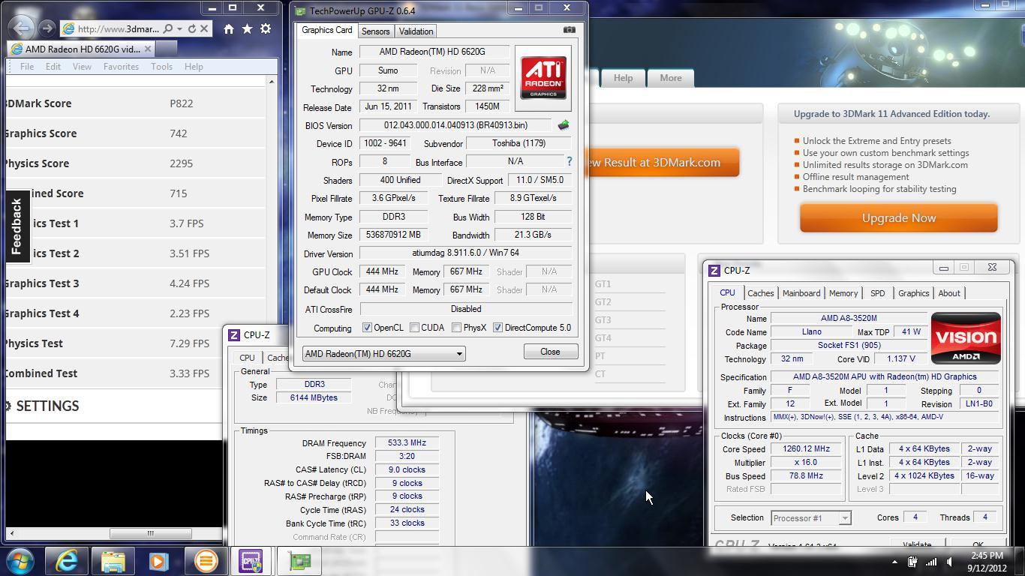
Task: Show hidden system tray icons
Action: [x=894, y=562]
